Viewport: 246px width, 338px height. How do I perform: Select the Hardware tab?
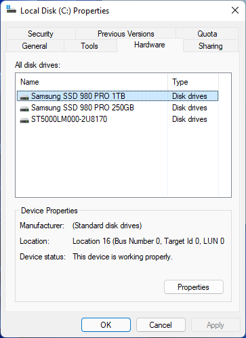150,45
